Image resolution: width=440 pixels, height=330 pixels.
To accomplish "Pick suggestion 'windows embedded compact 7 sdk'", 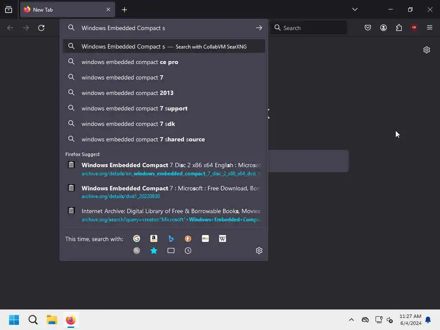I will tap(164, 124).
